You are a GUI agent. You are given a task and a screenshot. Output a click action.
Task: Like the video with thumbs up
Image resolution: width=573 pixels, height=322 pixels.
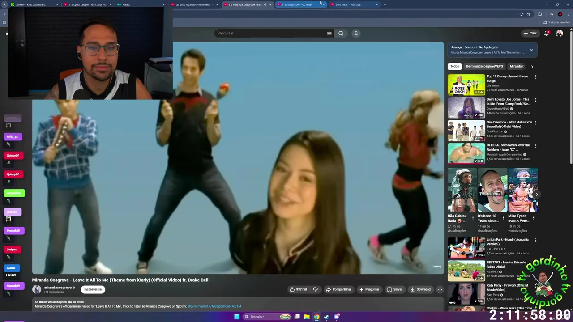click(x=298, y=289)
